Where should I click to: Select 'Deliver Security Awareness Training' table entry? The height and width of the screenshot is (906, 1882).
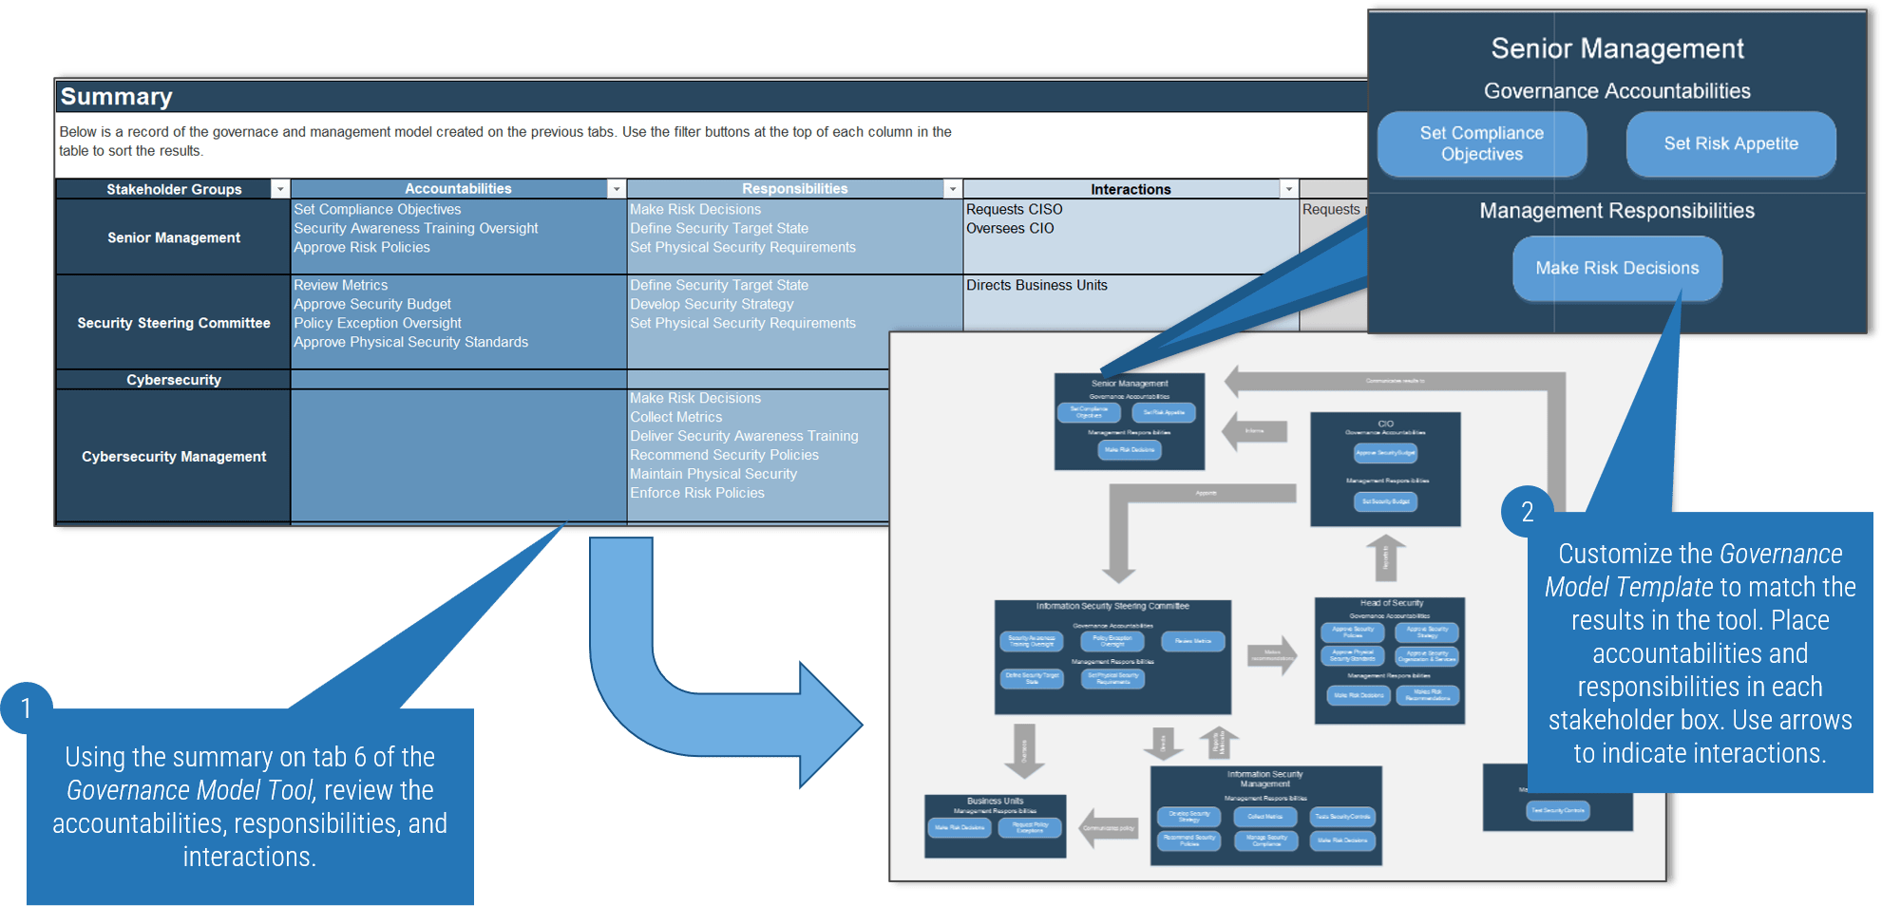point(744,436)
